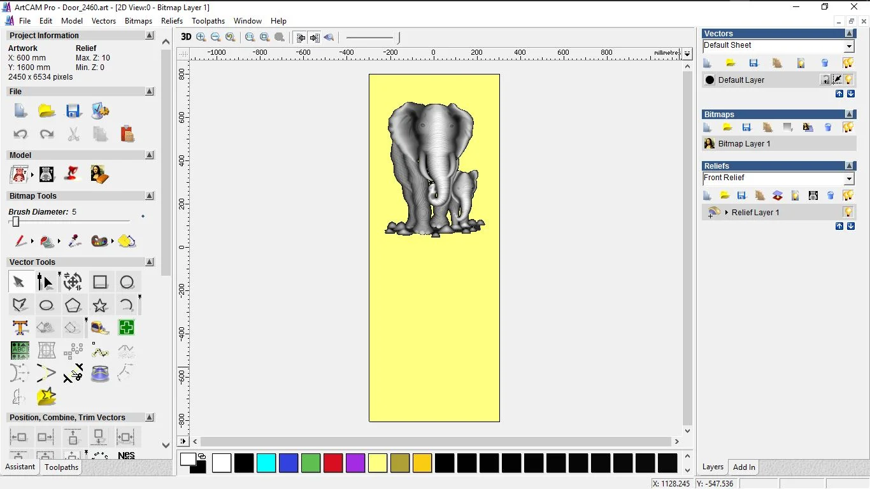Viewport: 870px width, 489px height.
Task: Choose the Create Polygon vector tool
Action: tap(73, 306)
